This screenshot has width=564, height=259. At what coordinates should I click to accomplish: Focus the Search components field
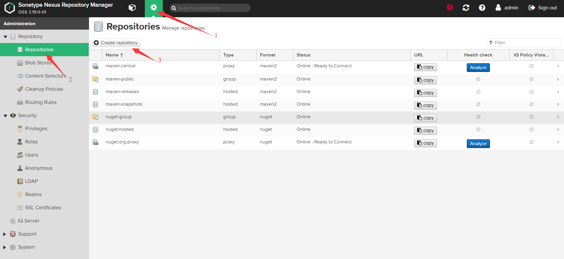tap(210, 8)
